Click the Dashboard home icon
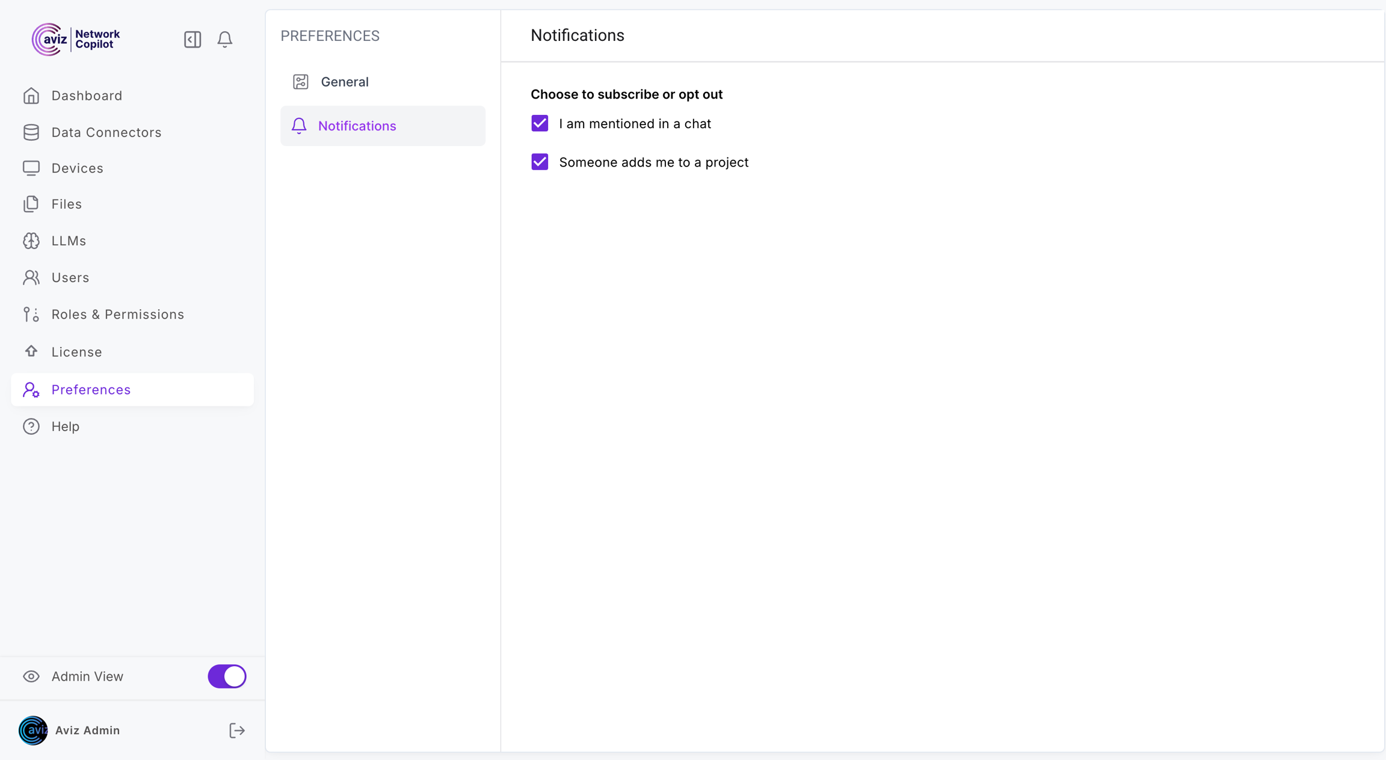1386x760 pixels. point(31,96)
